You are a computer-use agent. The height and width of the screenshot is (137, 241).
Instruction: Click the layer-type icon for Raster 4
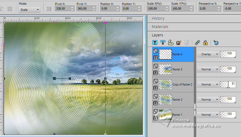pos(156,51)
